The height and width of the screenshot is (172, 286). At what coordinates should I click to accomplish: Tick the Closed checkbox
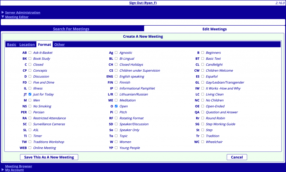[30, 64]
